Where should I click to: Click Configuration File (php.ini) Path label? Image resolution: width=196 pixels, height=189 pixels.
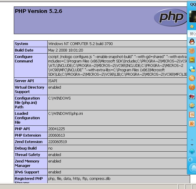pos(27,102)
